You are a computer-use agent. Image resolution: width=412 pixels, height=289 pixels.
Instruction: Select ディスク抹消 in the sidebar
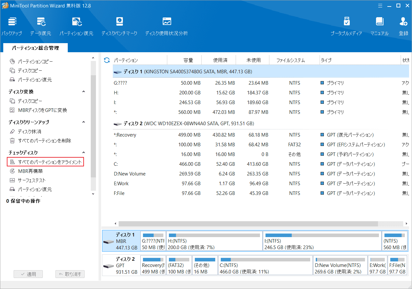tap(25, 131)
